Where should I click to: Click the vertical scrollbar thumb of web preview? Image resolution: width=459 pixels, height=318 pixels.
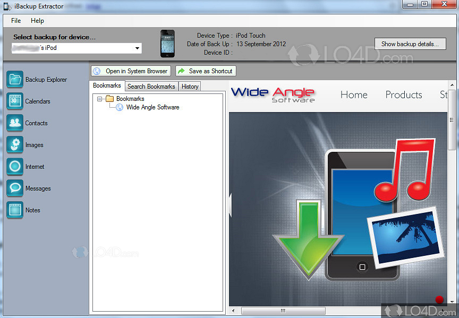(452, 119)
